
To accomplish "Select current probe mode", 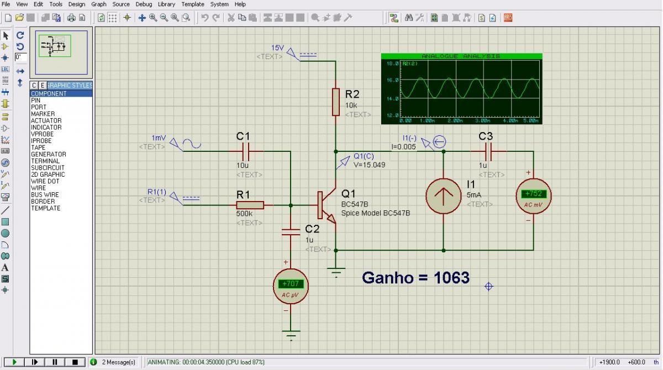I will (x=6, y=186).
